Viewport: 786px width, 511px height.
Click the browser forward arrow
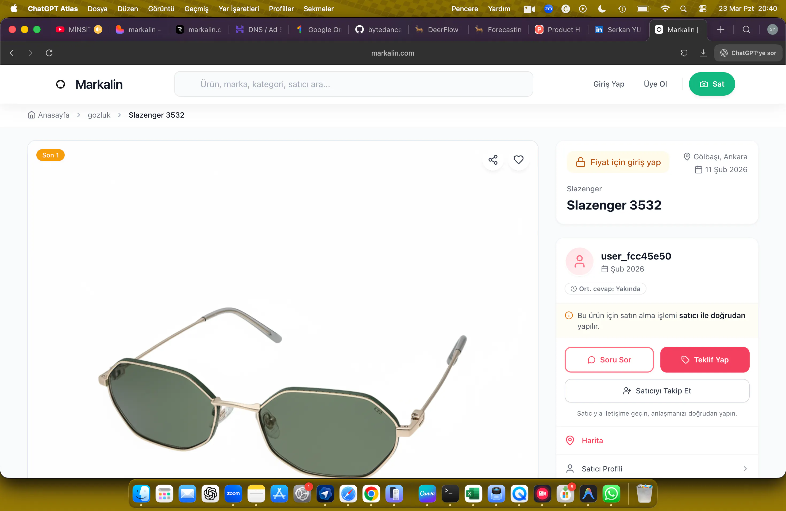click(x=30, y=53)
